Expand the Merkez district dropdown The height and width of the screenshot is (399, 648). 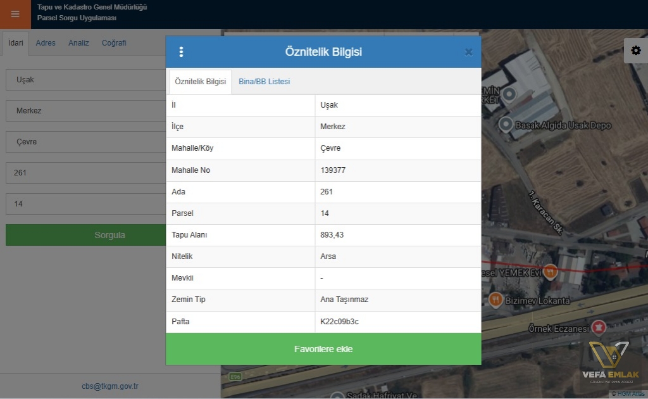point(86,111)
